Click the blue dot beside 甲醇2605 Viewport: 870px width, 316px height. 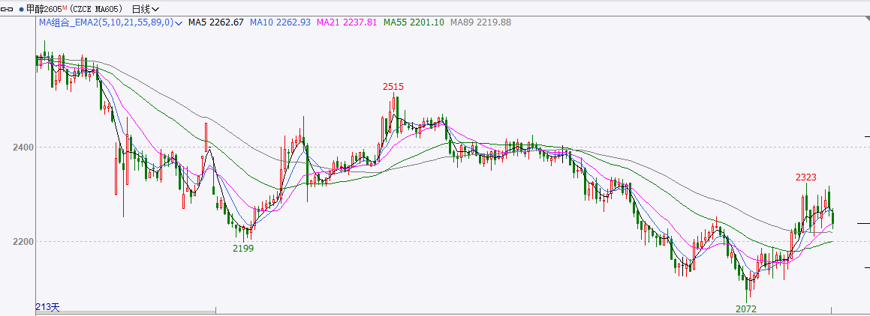20,10
